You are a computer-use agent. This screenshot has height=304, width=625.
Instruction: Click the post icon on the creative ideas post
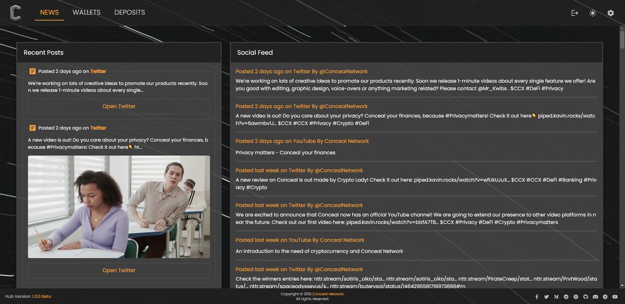[x=32, y=71]
